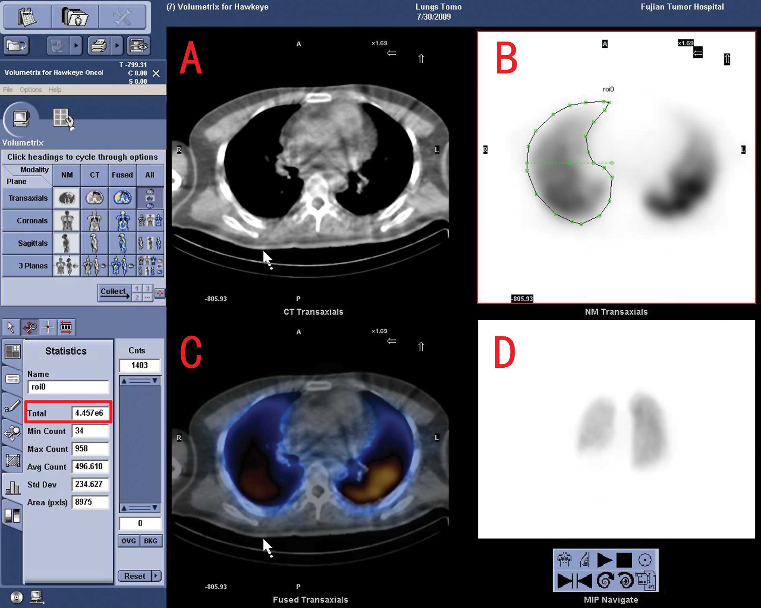Screen dimensions: 761x608
Task: Open the dropdown arrow beside the greyed-out pencil icon
Action: click(76, 46)
